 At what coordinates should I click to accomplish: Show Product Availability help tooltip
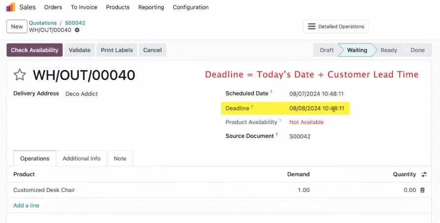pos(280,121)
